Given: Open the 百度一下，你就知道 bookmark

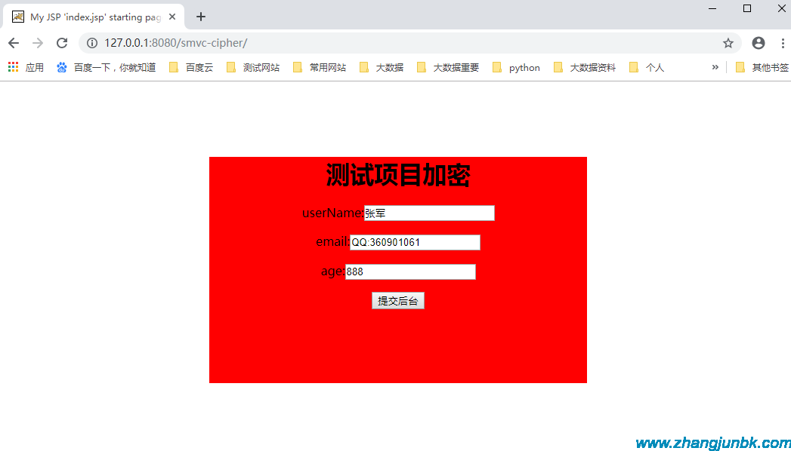Looking at the screenshot, I should [106, 67].
